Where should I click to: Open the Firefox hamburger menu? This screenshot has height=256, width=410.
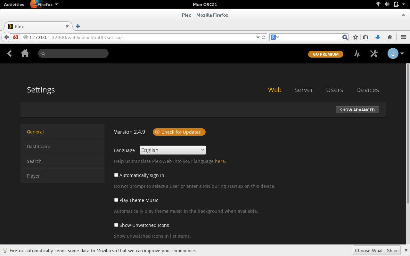coord(403,37)
